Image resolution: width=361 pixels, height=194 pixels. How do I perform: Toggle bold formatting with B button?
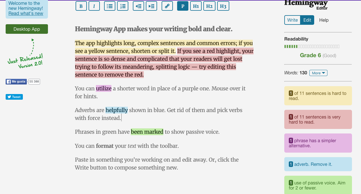pos(81,6)
